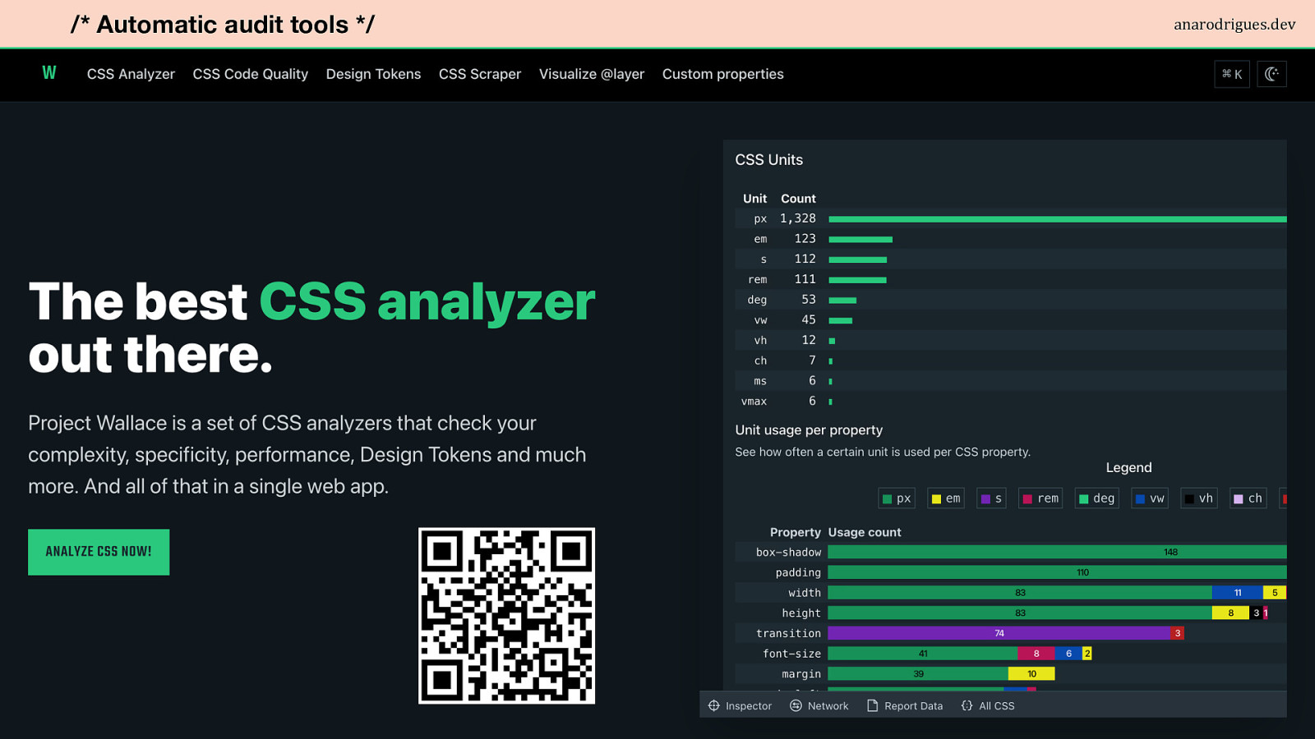Open Design Tokens in navigation
1315x739 pixels.
(373, 74)
